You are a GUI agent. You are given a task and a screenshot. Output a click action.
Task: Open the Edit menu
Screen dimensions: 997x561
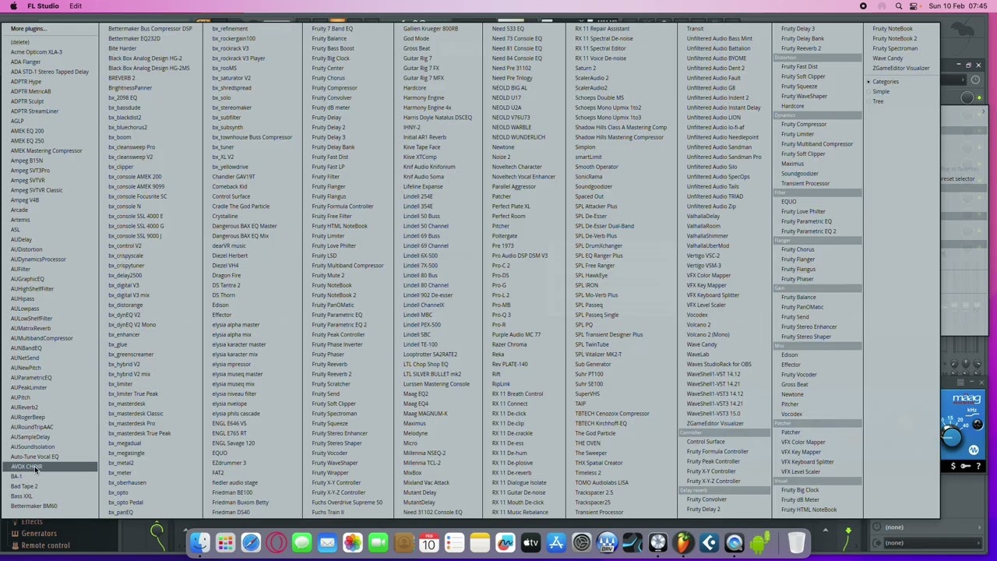(76, 6)
